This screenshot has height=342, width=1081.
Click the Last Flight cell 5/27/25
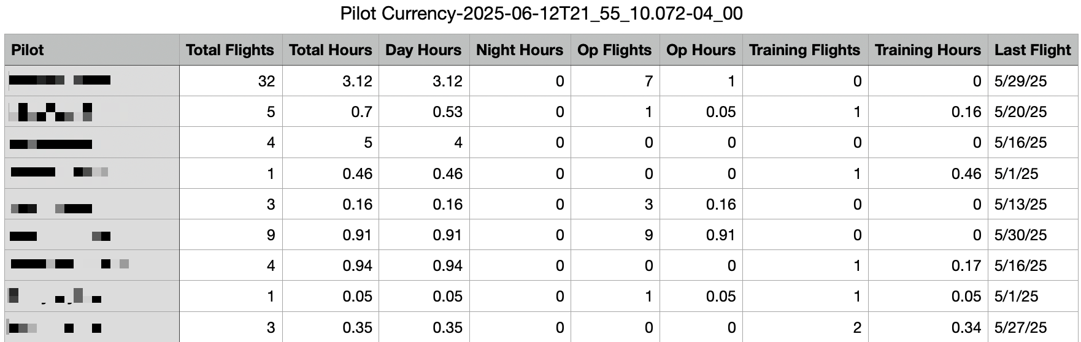[1033, 327]
